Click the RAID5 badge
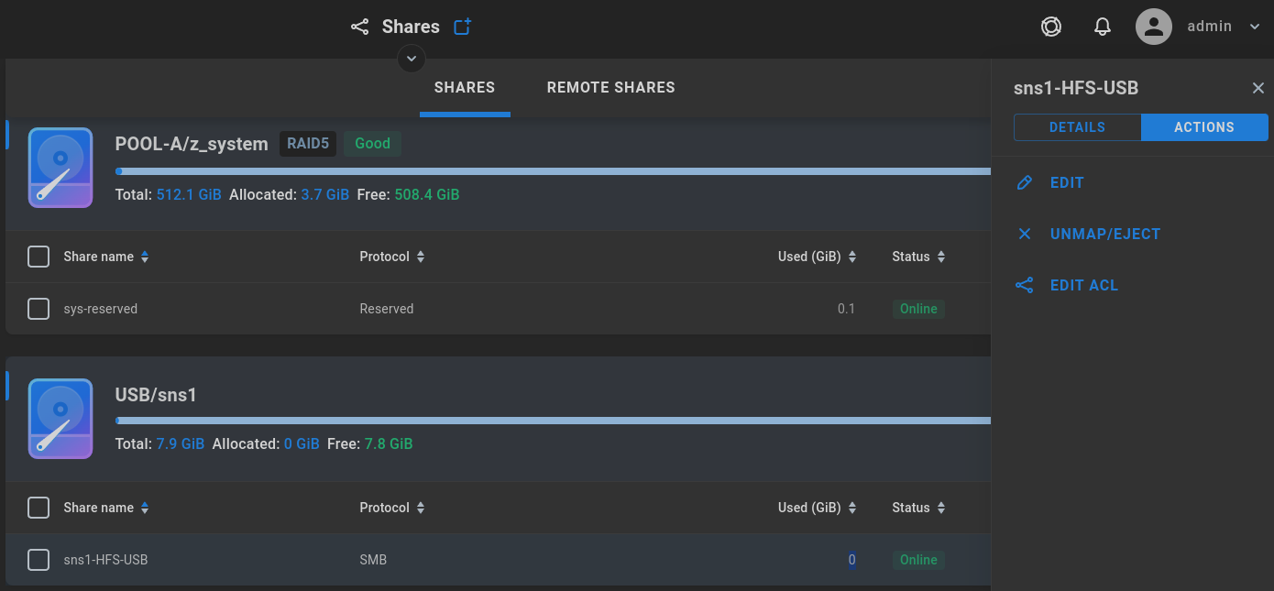 pos(308,143)
